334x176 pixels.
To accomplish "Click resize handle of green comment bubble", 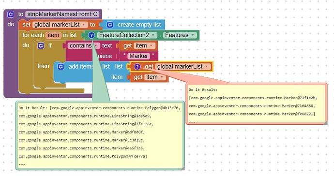I will [x=183, y=168].
